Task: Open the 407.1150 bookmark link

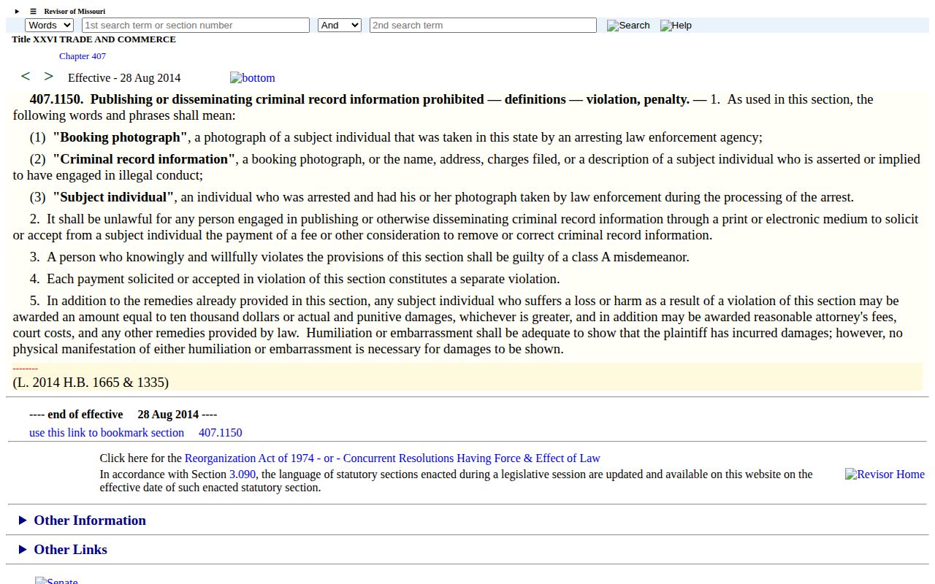Action: pos(221,433)
